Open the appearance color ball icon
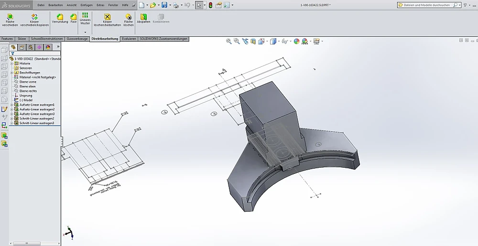This screenshot has width=478, height=246. point(296,42)
